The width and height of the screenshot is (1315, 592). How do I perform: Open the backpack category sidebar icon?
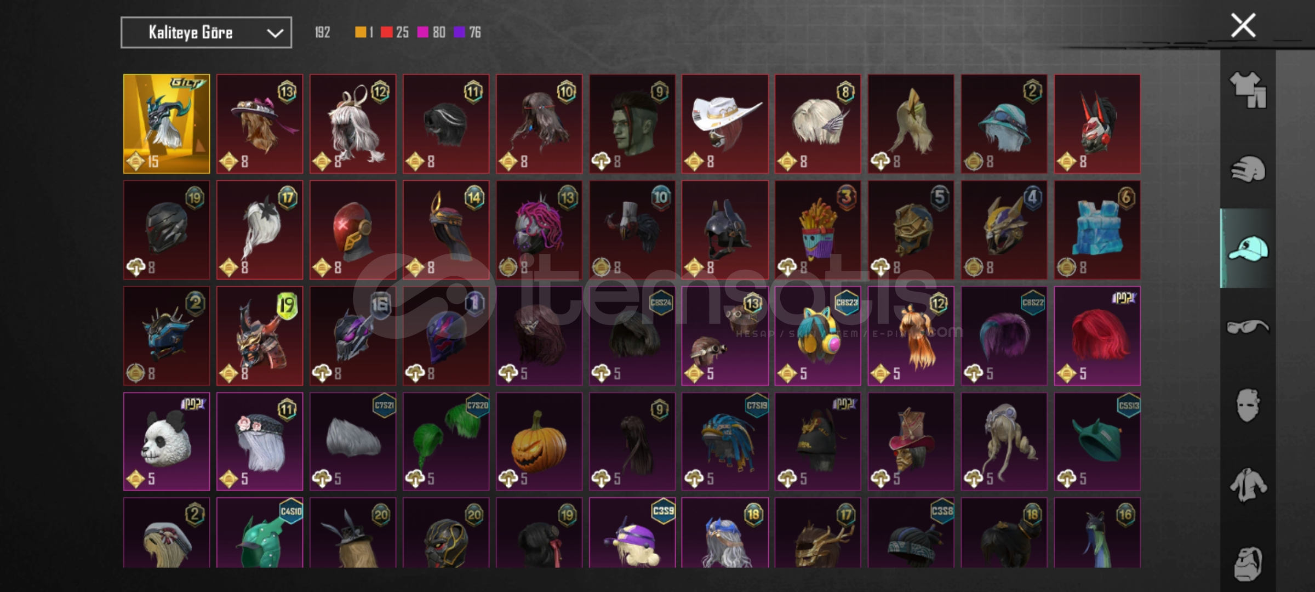click(1248, 563)
